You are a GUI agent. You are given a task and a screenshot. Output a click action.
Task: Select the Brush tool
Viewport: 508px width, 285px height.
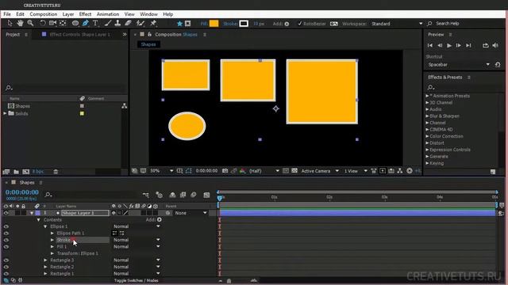(x=108, y=23)
